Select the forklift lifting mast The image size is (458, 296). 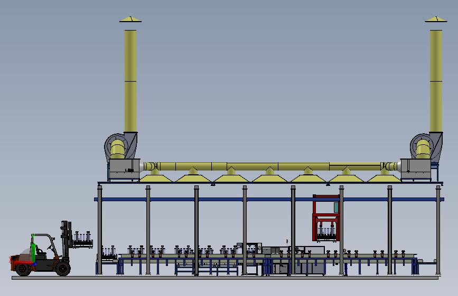point(67,240)
